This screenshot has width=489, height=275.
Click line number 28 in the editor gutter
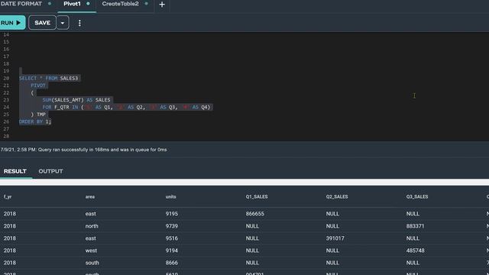[x=6, y=136]
